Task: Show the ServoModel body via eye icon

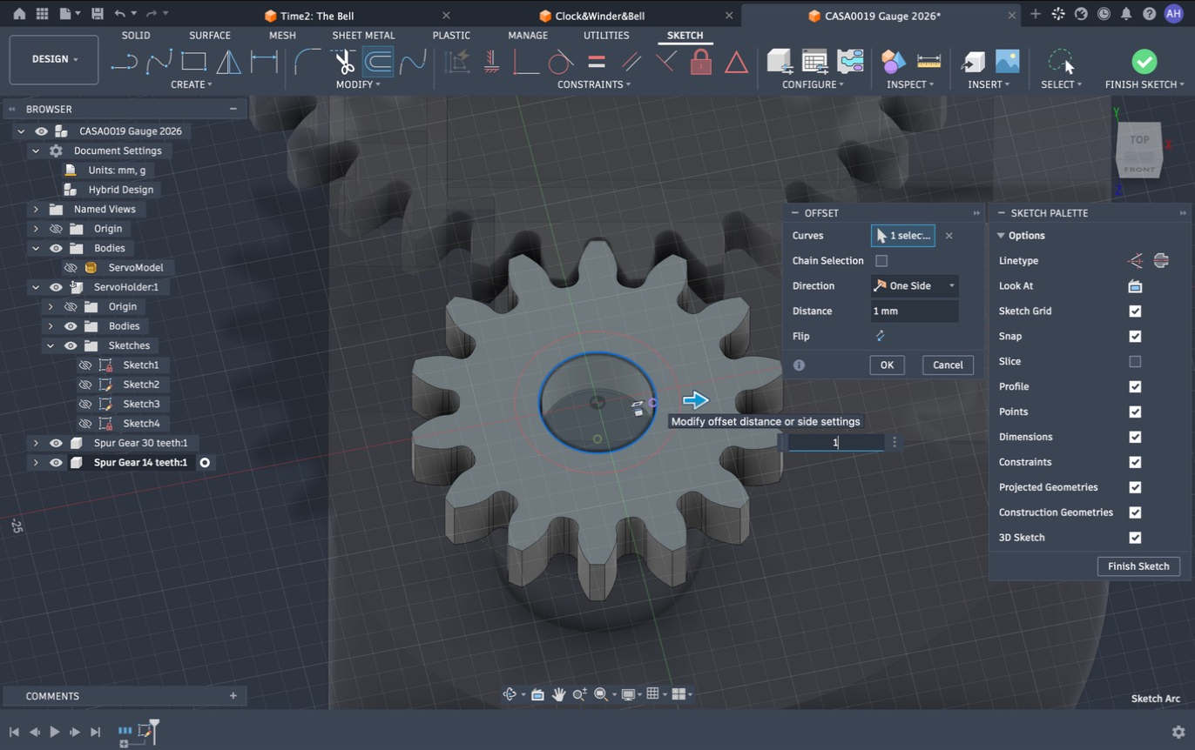Action: [71, 268]
